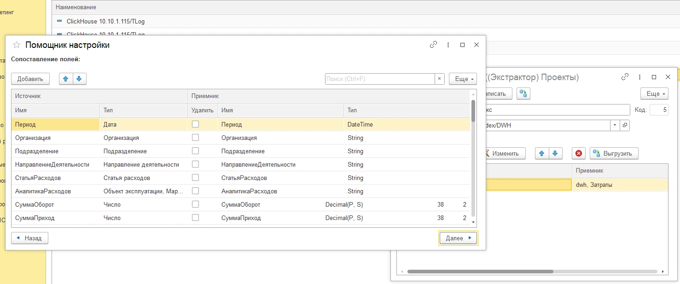
Task: Move field mapping row up with blue arrow
Action: pyautogui.click(x=66, y=79)
